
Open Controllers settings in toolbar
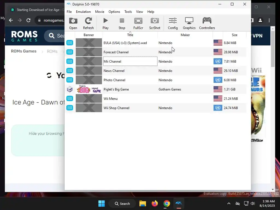pyautogui.click(x=207, y=23)
